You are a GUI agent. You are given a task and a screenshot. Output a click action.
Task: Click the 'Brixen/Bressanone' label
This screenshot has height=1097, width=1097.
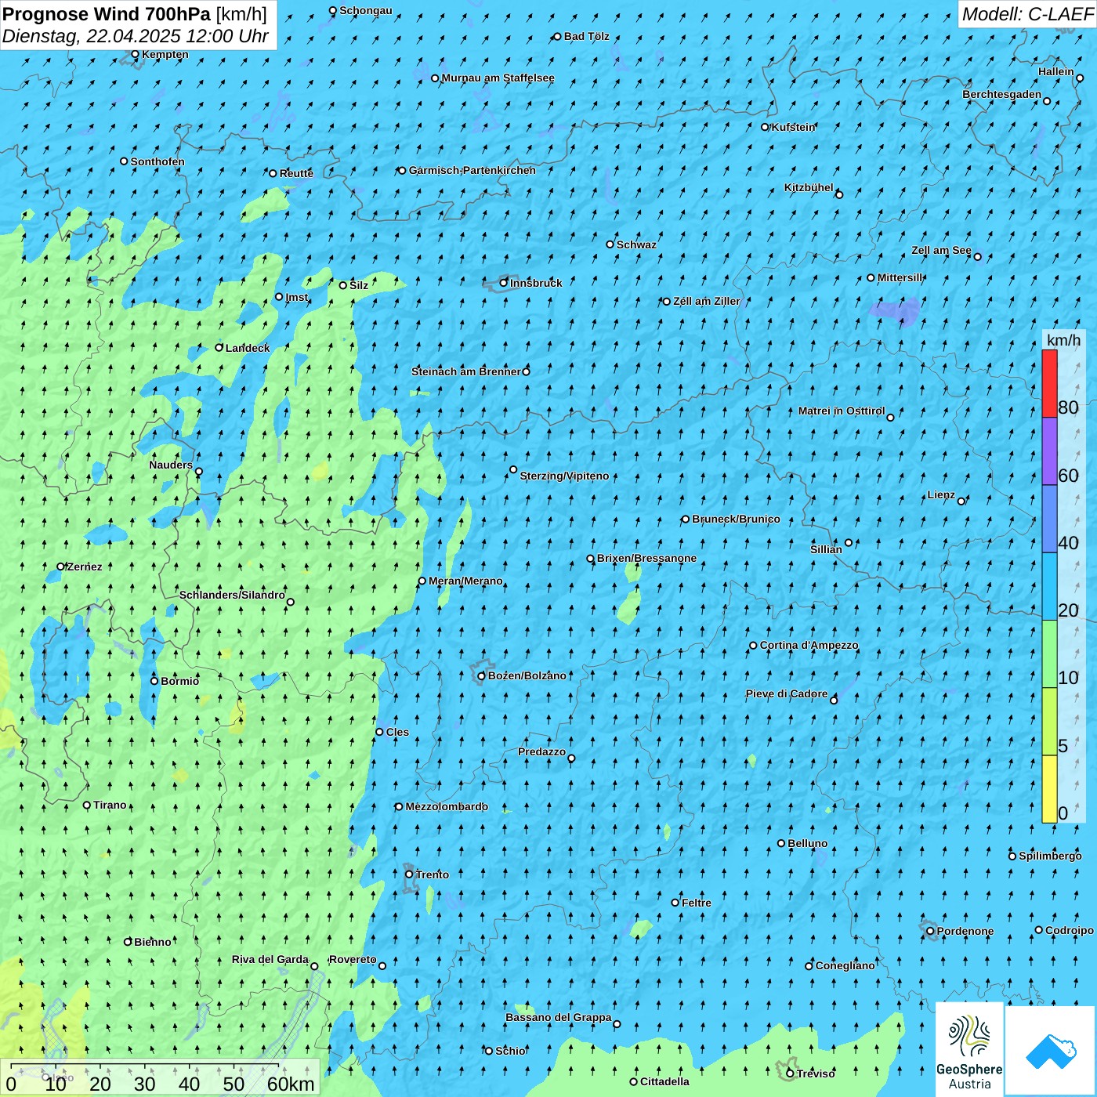coord(646,558)
